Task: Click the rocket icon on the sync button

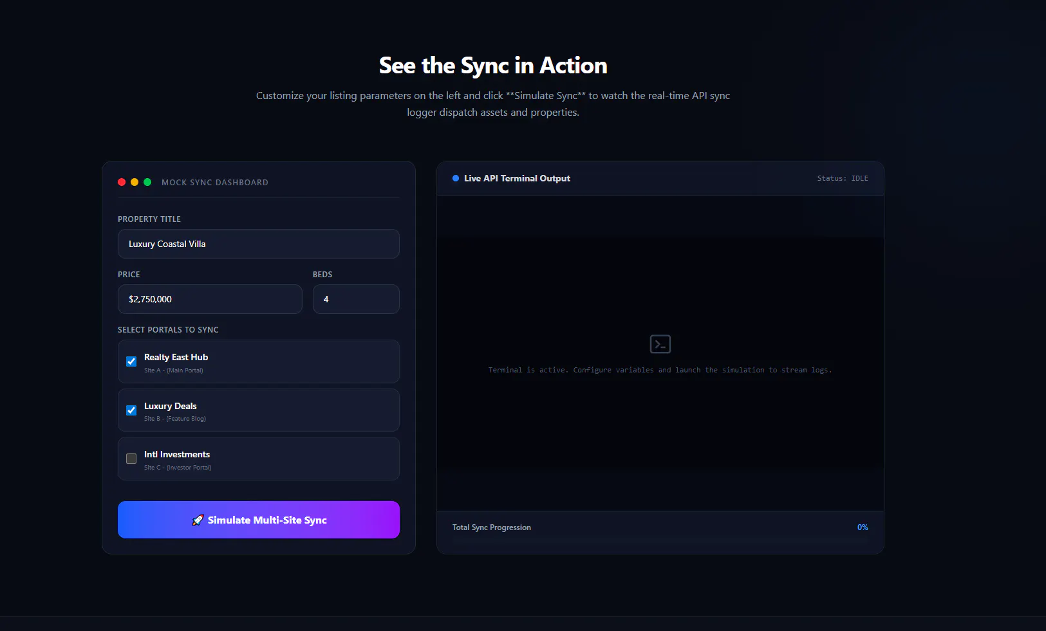Action: pos(198,520)
